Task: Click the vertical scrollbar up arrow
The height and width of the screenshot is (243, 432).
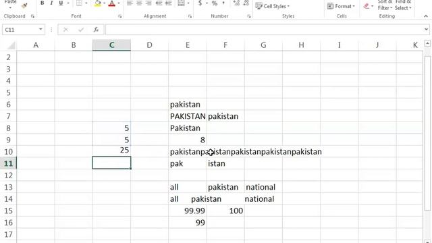Action: (427, 43)
